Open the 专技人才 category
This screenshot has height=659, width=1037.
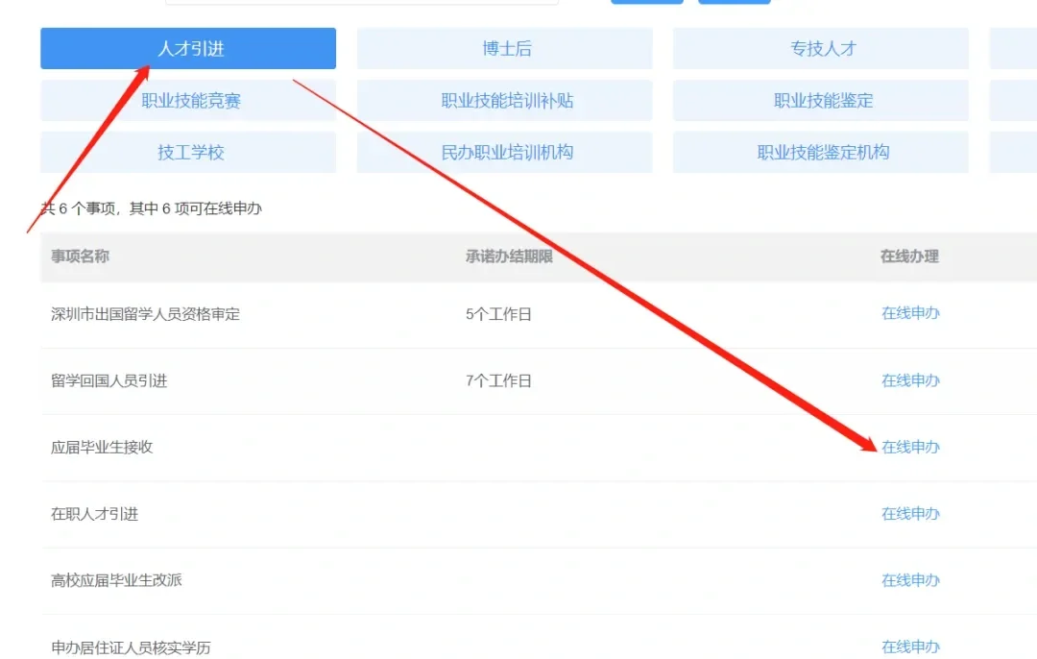pyautogui.click(x=821, y=48)
